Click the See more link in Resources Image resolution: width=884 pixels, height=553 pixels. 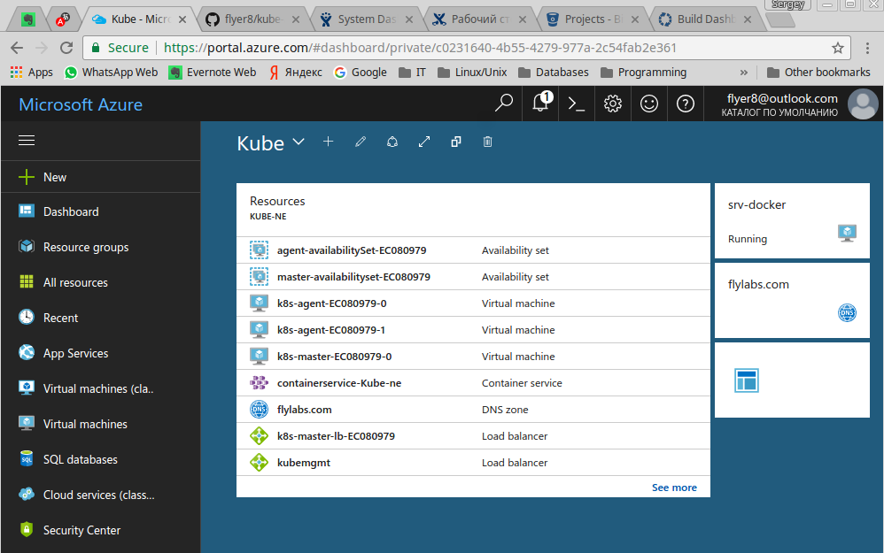click(674, 487)
